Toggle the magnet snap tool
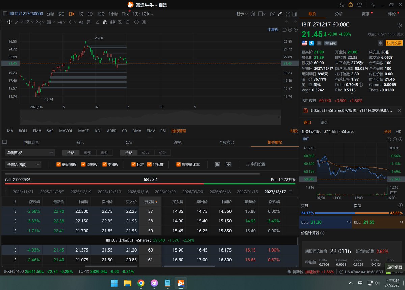Viewport: 405px width, 290px height. pyautogui.click(x=105, y=22)
